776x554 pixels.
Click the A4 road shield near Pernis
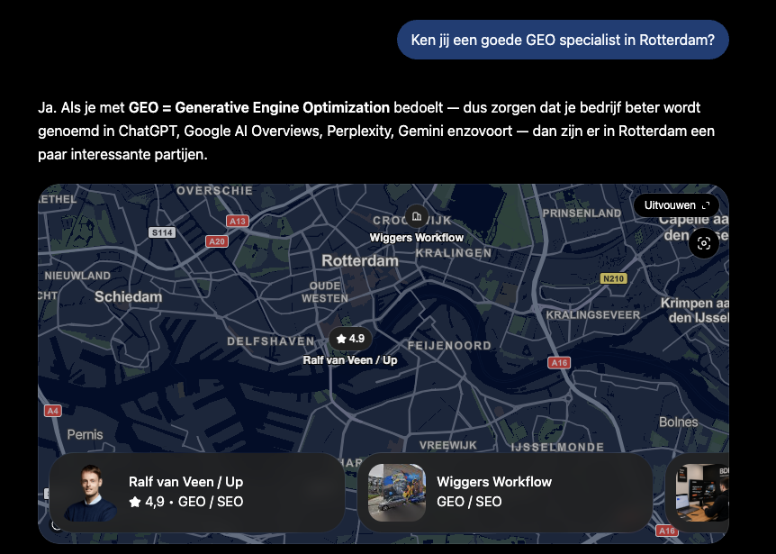point(53,411)
